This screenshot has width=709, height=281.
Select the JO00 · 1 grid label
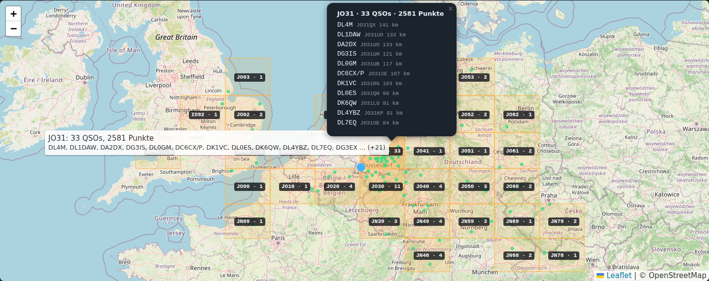(249, 187)
